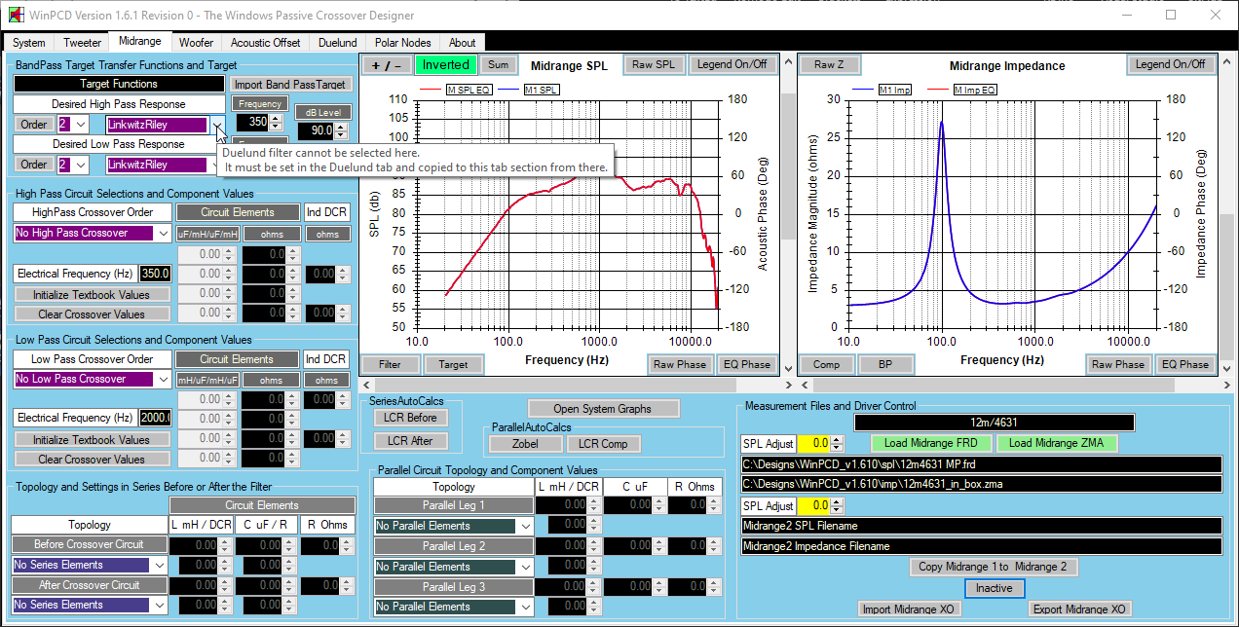
Task: Click the high pass Frequency spinner arrows
Action: click(x=276, y=122)
